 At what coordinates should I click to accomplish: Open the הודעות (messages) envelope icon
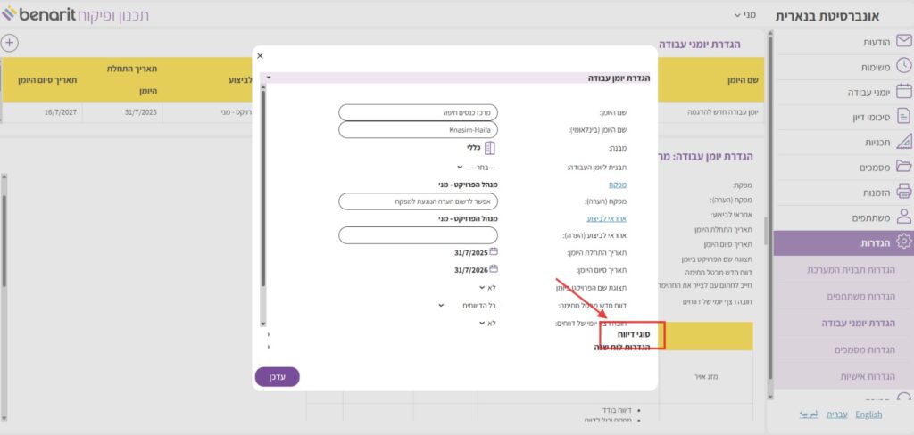click(903, 41)
